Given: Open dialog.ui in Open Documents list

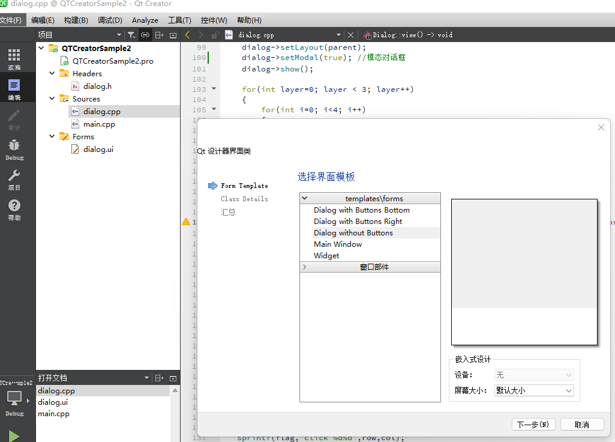Looking at the screenshot, I should click(x=53, y=402).
